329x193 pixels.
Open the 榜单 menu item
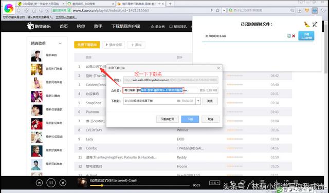pyautogui.click(x=81, y=26)
